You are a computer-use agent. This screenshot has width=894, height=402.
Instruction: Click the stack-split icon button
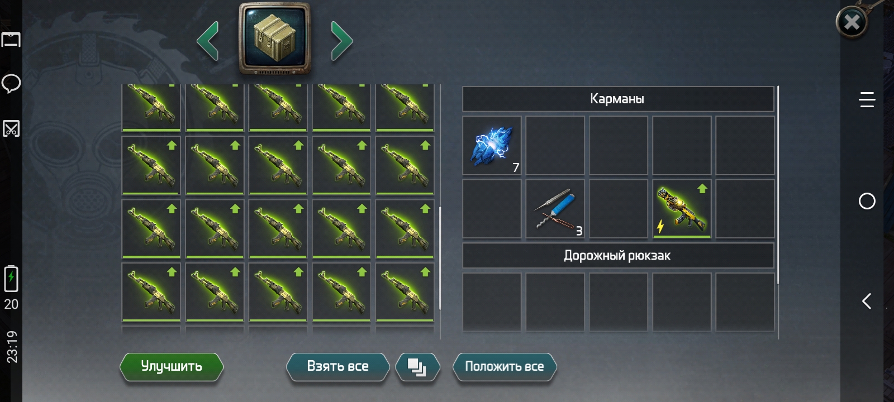pyautogui.click(x=417, y=367)
